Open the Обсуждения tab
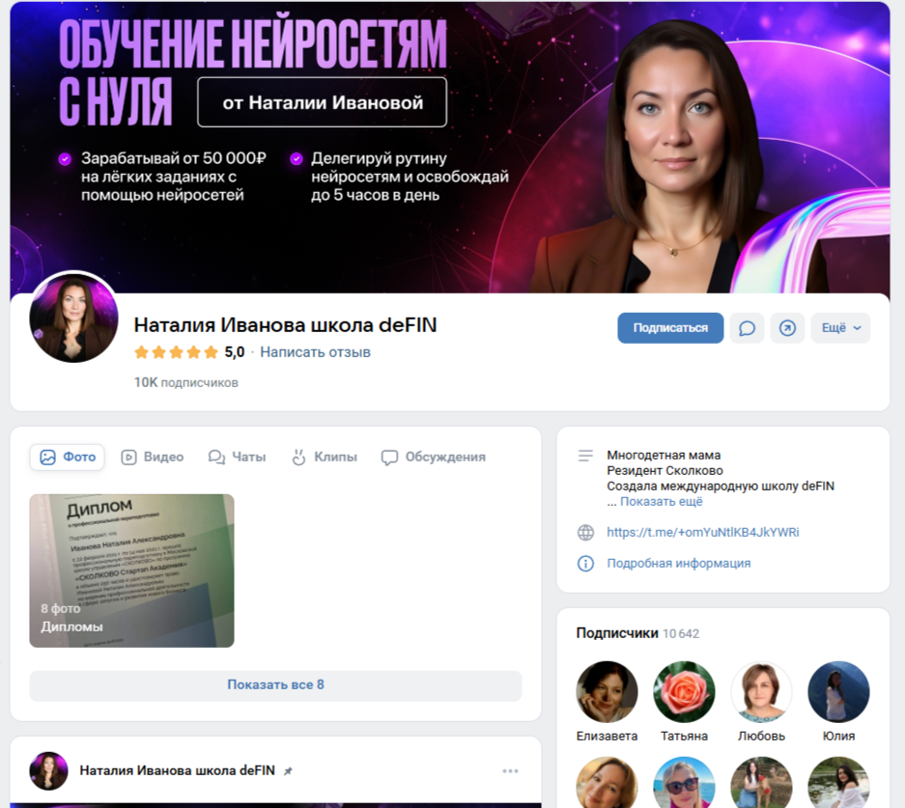Viewport: 905px width, 808px height. click(x=434, y=458)
